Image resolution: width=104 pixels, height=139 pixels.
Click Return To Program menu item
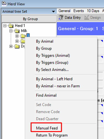point(52,135)
